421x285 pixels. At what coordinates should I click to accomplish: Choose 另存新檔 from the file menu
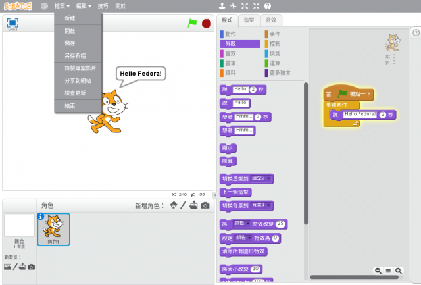tap(74, 56)
